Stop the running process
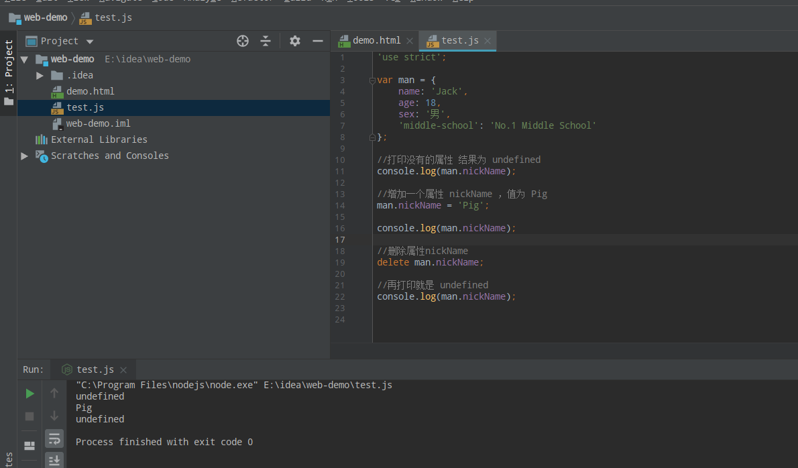This screenshot has width=798, height=468. (30, 416)
